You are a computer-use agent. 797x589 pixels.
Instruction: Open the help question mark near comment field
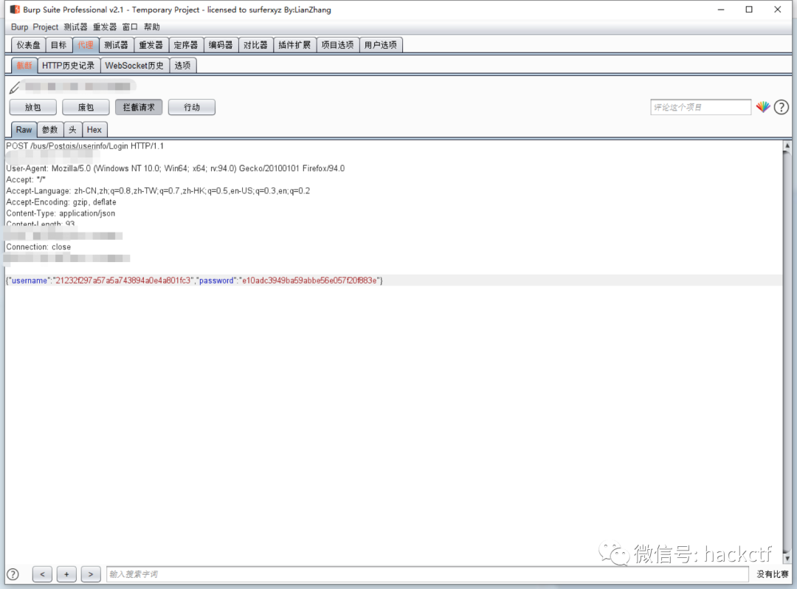coord(782,107)
